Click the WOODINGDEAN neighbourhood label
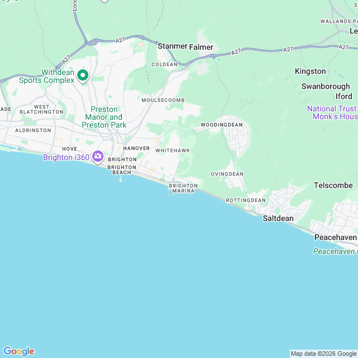The width and height of the screenshot is (358, 358). [222, 125]
